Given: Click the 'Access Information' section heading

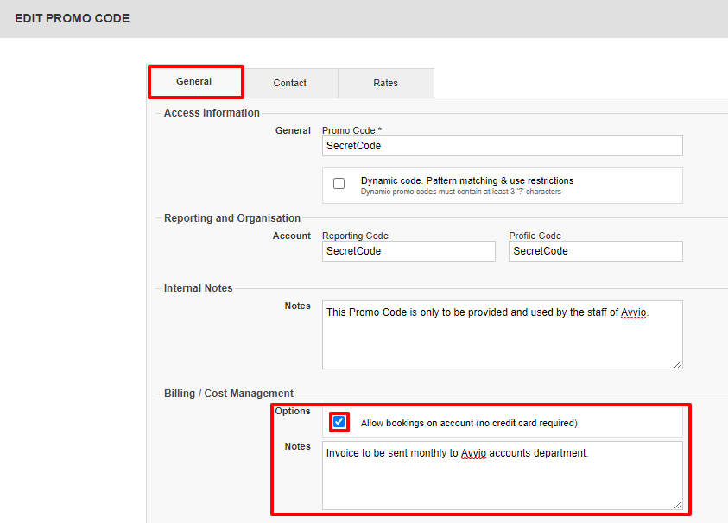Looking at the screenshot, I should [x=212, y=113].
